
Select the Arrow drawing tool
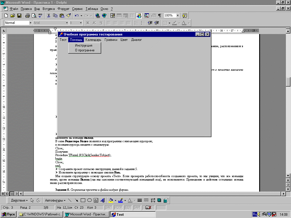point(76,200)
